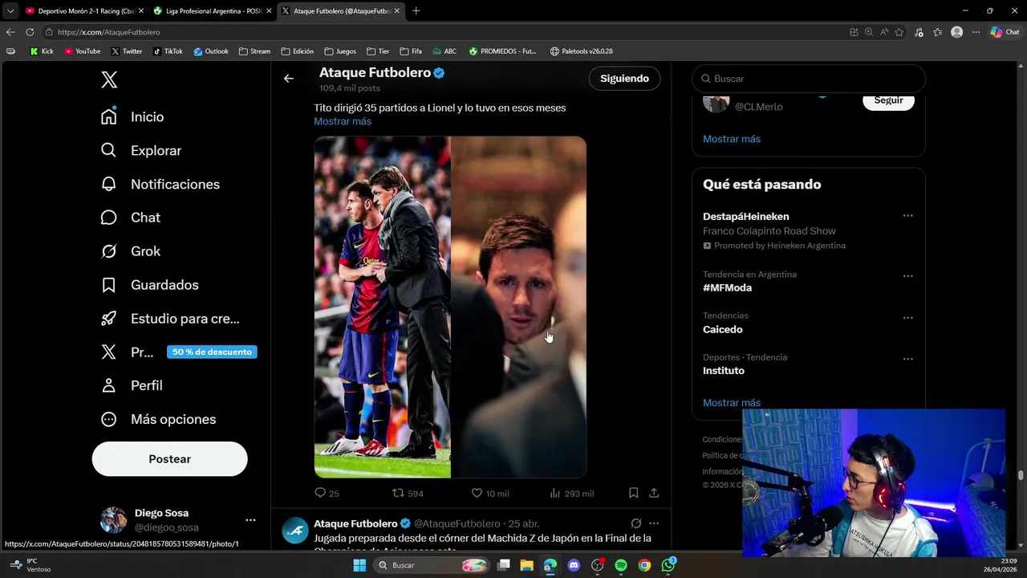Screen dimensions: 1027x578
Task: Open Guardados bookmarks in the sidebar
Action: click(149, 285)
